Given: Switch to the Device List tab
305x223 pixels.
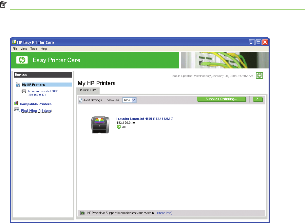Looking at the screenshot, I should pyautogui.click(x=87, y=90).
